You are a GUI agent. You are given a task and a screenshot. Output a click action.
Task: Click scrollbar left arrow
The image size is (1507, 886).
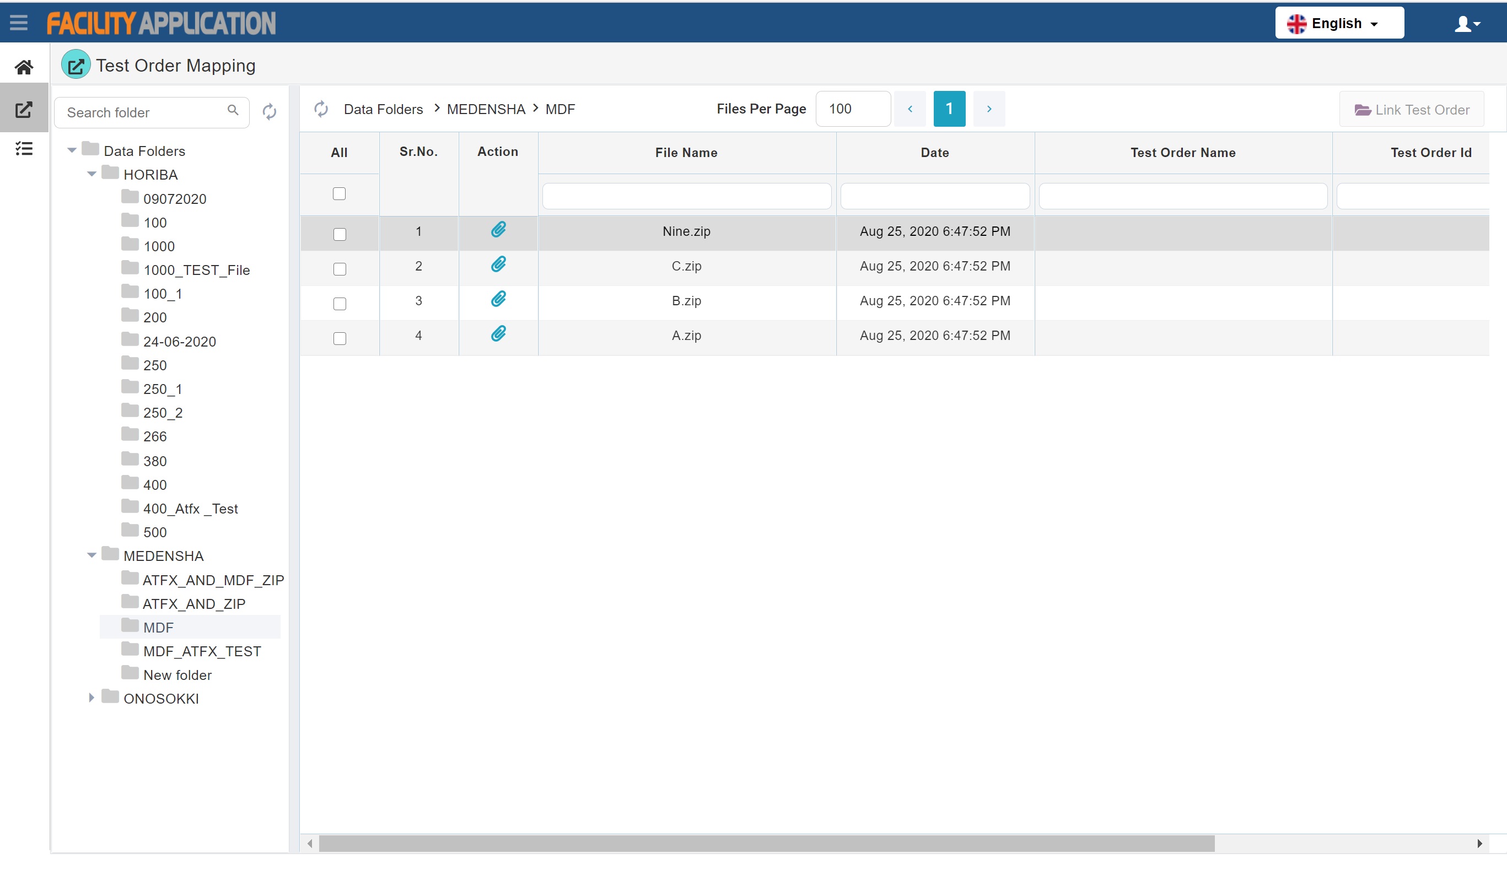(310, 844)
